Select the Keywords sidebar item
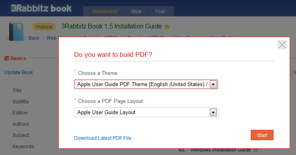 click(x=23, y=147)
